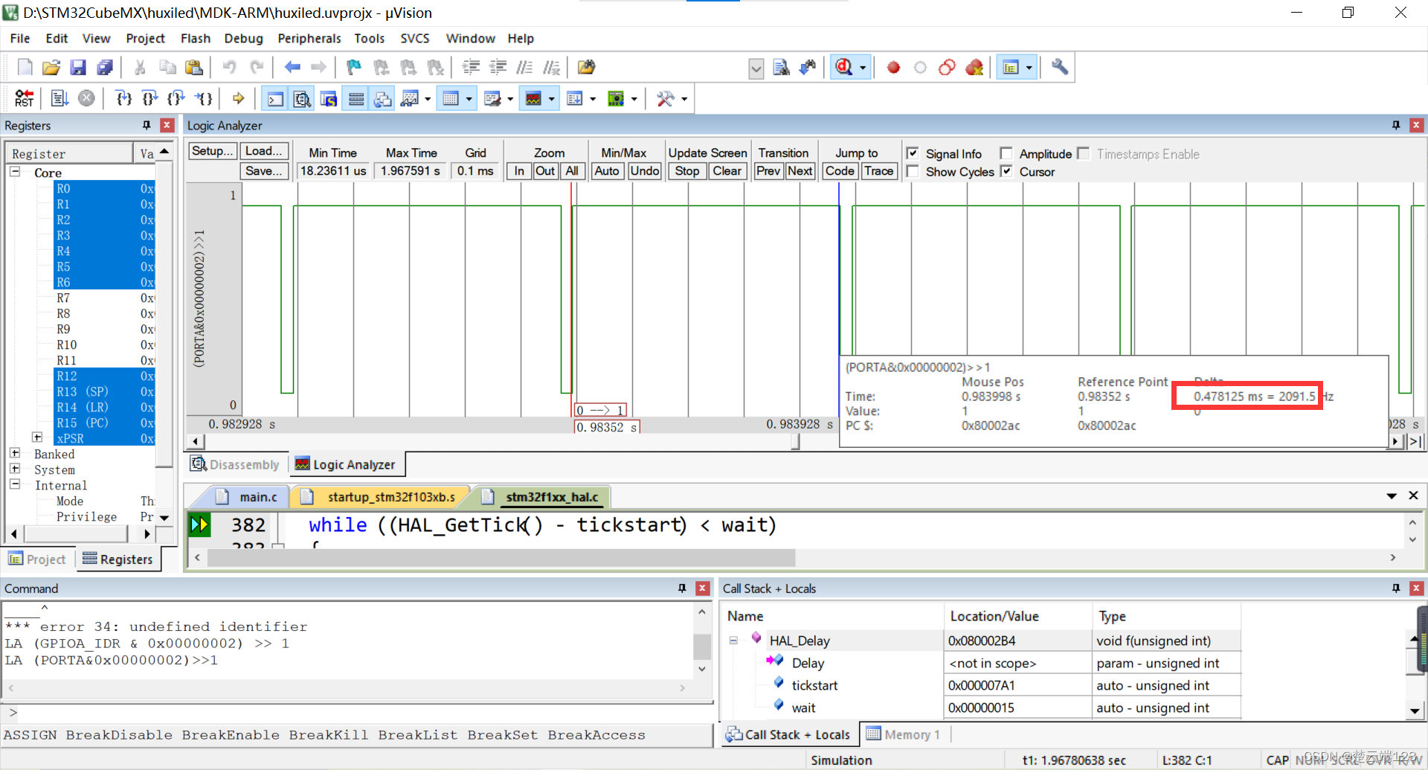Open the Toolbox icon in debug toolbar
1428x770 pixels.
tap(665, 98)
